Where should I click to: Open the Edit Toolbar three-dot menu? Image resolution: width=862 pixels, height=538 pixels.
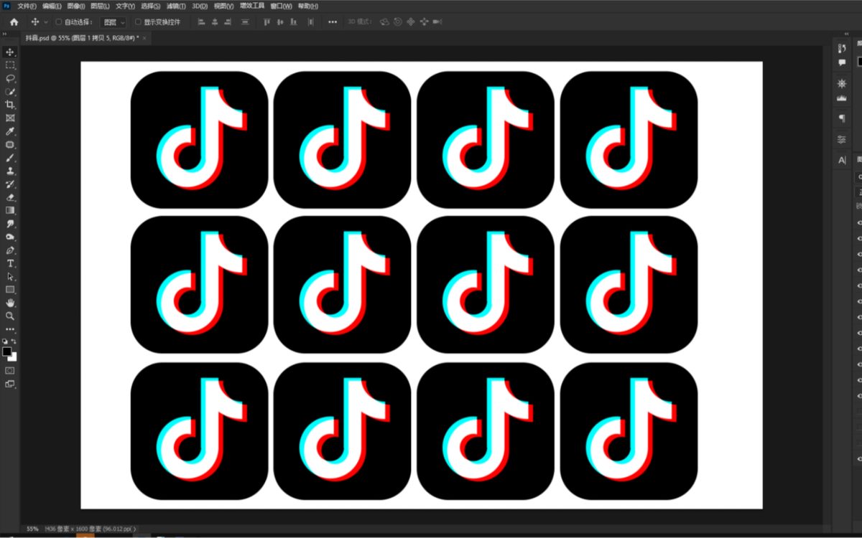[x=10, y=329]
